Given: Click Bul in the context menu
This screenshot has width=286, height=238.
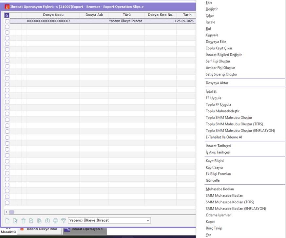Looking at the screenshot, I should 208,28.
